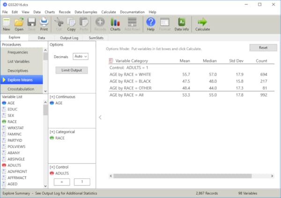The image size is (281, 198).
Task: Click Variable List scroll down arrow
Action: click(45, 186)
